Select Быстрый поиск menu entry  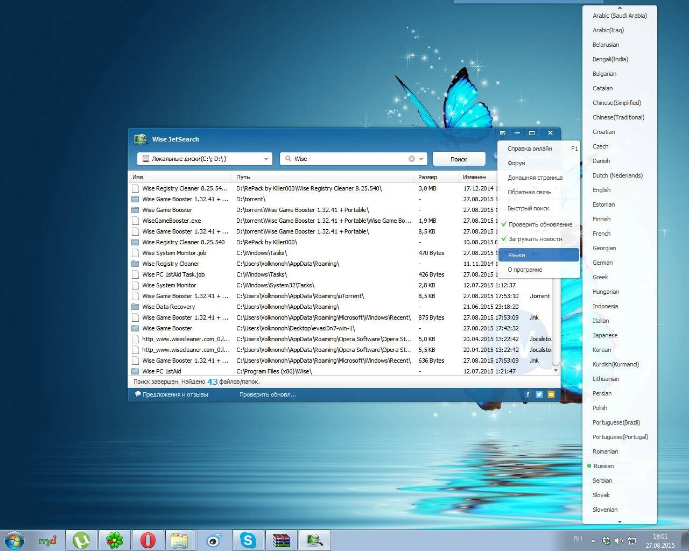pyautogui.click(x=538, y=208)
